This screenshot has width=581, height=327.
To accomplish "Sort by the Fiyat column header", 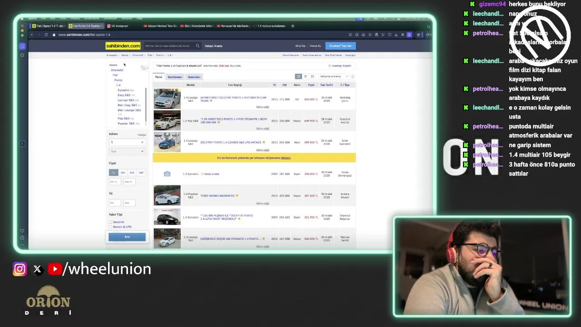I will click(311, 85).
